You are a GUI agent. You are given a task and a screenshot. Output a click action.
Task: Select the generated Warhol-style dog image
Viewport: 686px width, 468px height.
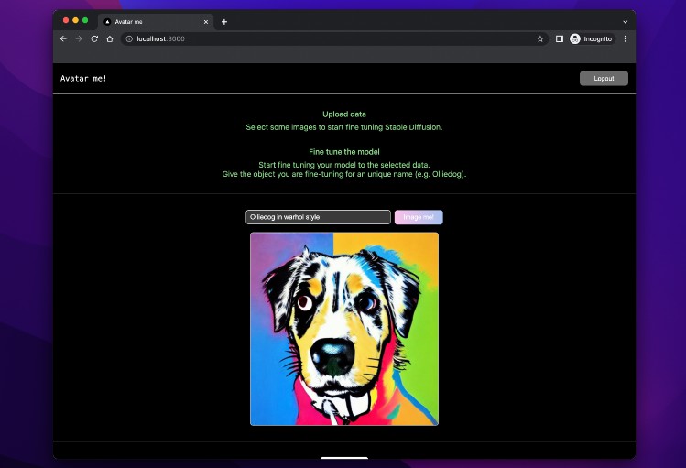click(x=344, y=329)
